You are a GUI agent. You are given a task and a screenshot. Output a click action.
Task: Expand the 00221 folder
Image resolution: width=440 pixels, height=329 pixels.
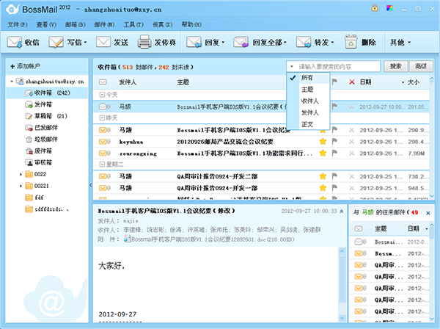21,186
